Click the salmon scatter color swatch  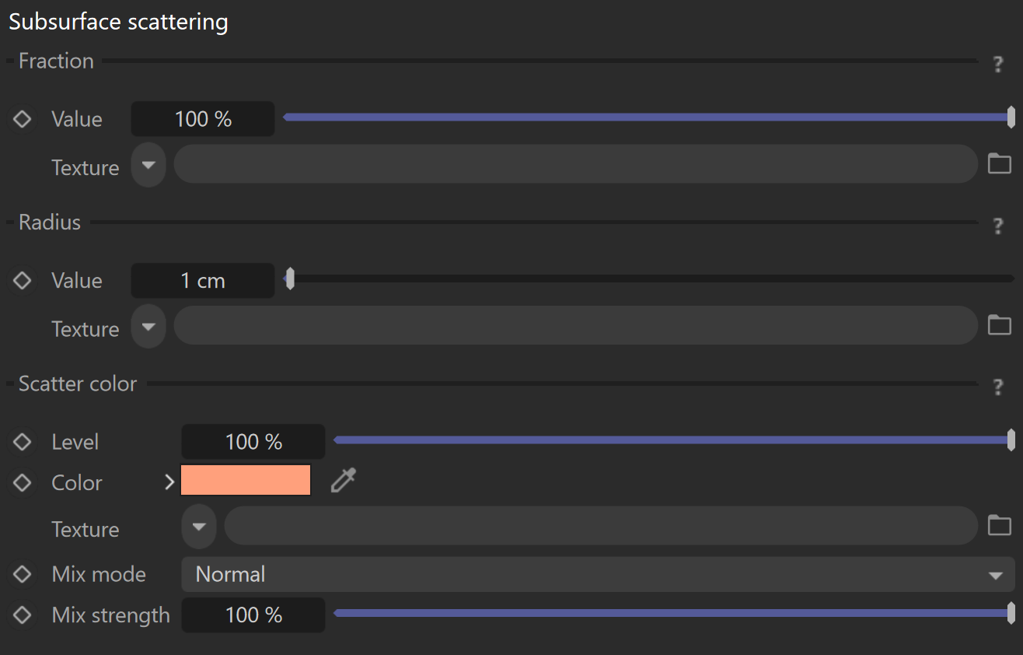click(x=246, y=480)
